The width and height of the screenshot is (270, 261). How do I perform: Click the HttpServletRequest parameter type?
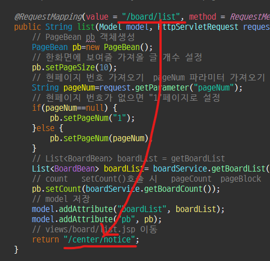point(198,27)
